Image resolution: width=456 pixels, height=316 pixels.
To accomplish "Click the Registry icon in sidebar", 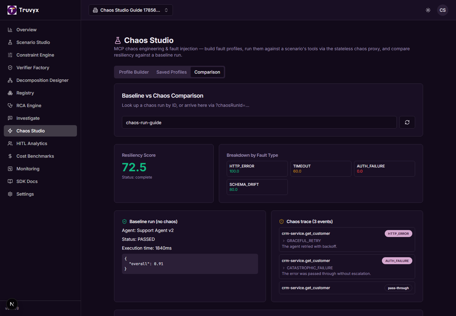I will pyautogui.click(x=10, y=93).
